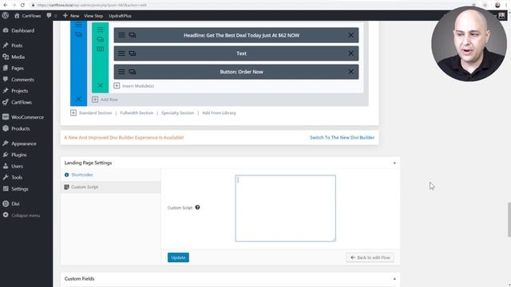Image resolution: width=511 pixels, height=287 pixels.
Task: Open View Step in admin bar
Action: click(x=93, y=16)
